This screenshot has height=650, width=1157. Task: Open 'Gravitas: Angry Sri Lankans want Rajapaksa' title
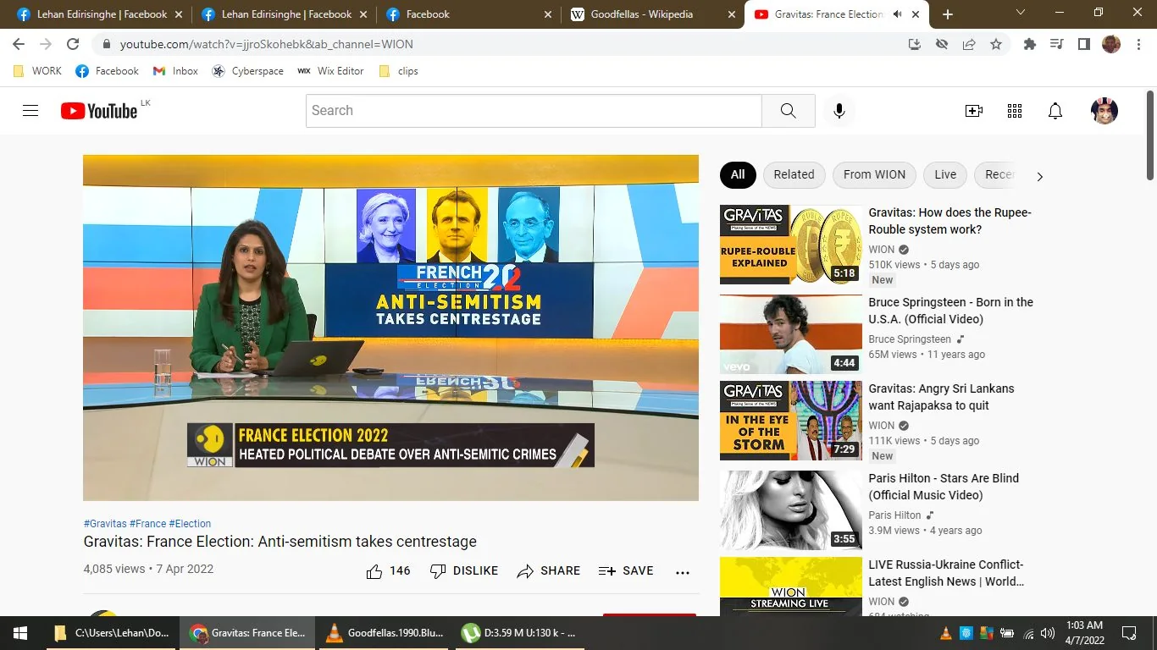(x=941, y=397)
